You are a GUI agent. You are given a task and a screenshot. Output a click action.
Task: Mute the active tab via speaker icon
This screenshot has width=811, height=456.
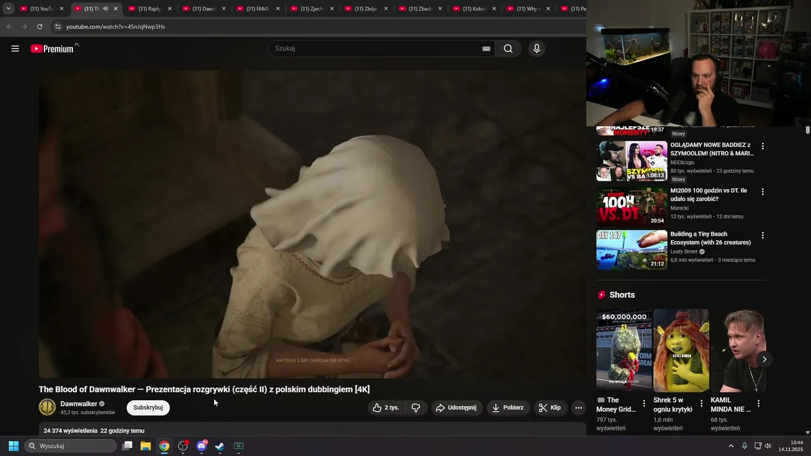105,9
